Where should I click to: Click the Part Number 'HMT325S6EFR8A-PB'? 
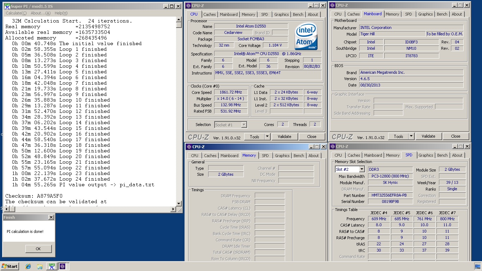[x=390, y=195]
